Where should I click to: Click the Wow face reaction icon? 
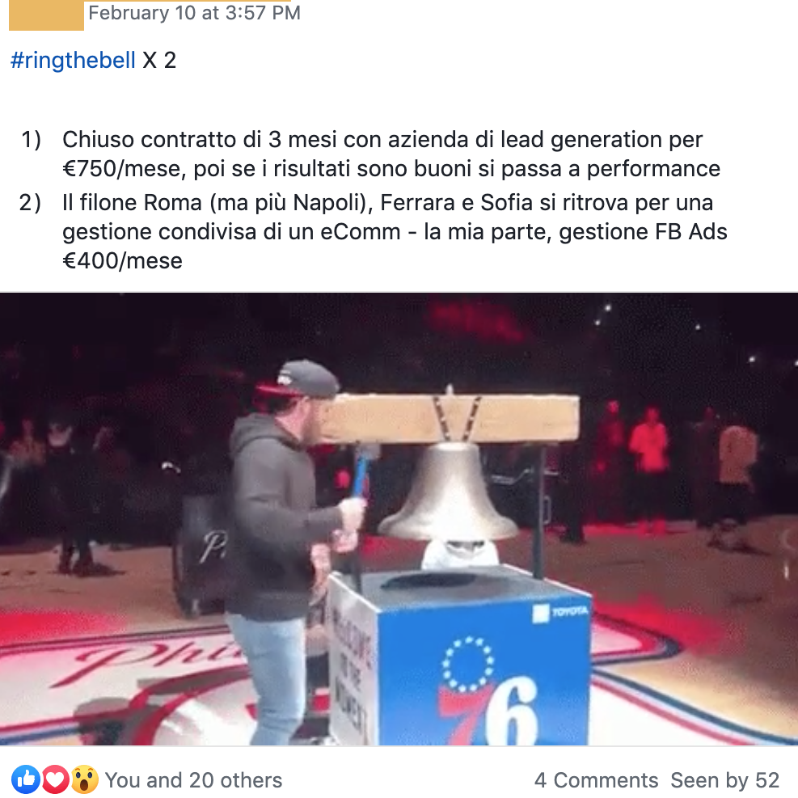click(x=84, y=779)
